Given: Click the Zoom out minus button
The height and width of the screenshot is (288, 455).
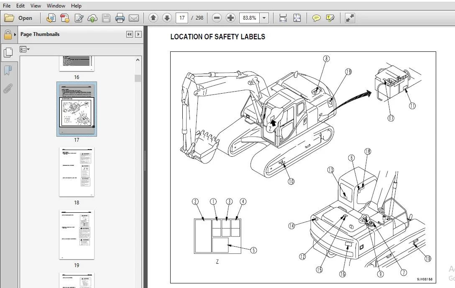Looking at the screenshot, I should coord(217,18).
